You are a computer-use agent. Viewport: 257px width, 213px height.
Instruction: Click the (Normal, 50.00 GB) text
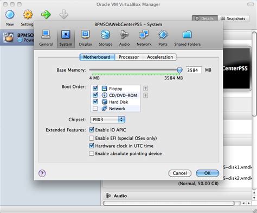point(198,184)
